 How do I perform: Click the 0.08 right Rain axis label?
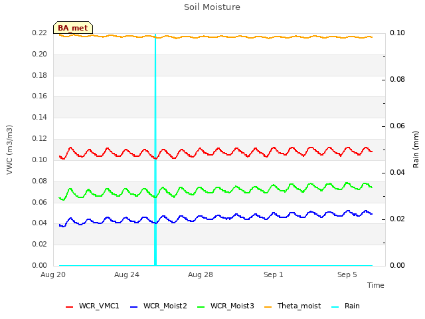coord(397,80)
